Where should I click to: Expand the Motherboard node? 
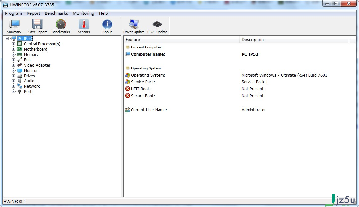[x=13, y=49]
